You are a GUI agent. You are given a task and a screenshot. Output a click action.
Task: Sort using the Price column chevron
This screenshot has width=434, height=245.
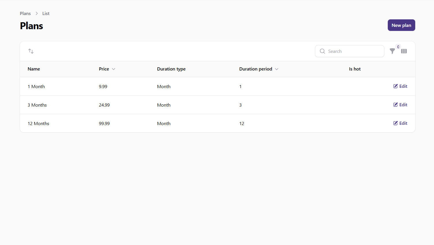click(114, 69)
